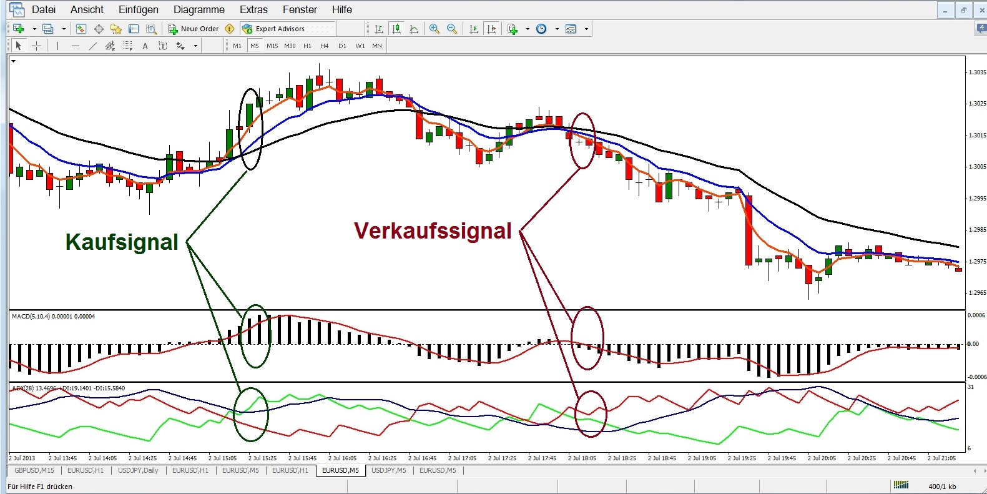The image size is (987, 494).
Task: Switch to the GBPUSD,M15 chart tab
Action: click(x=34, y=470)
